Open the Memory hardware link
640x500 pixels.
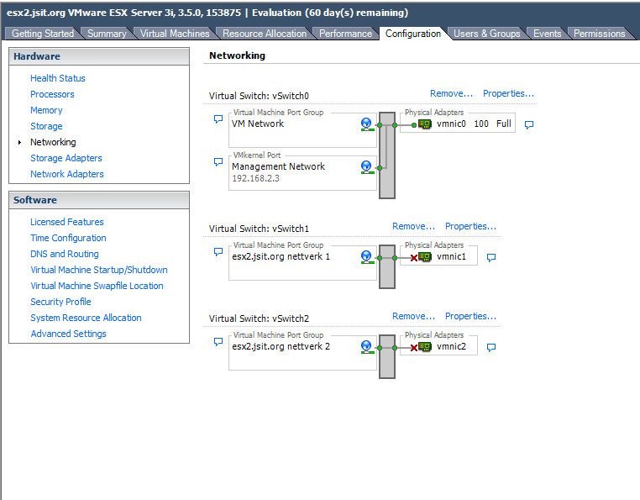46,110
